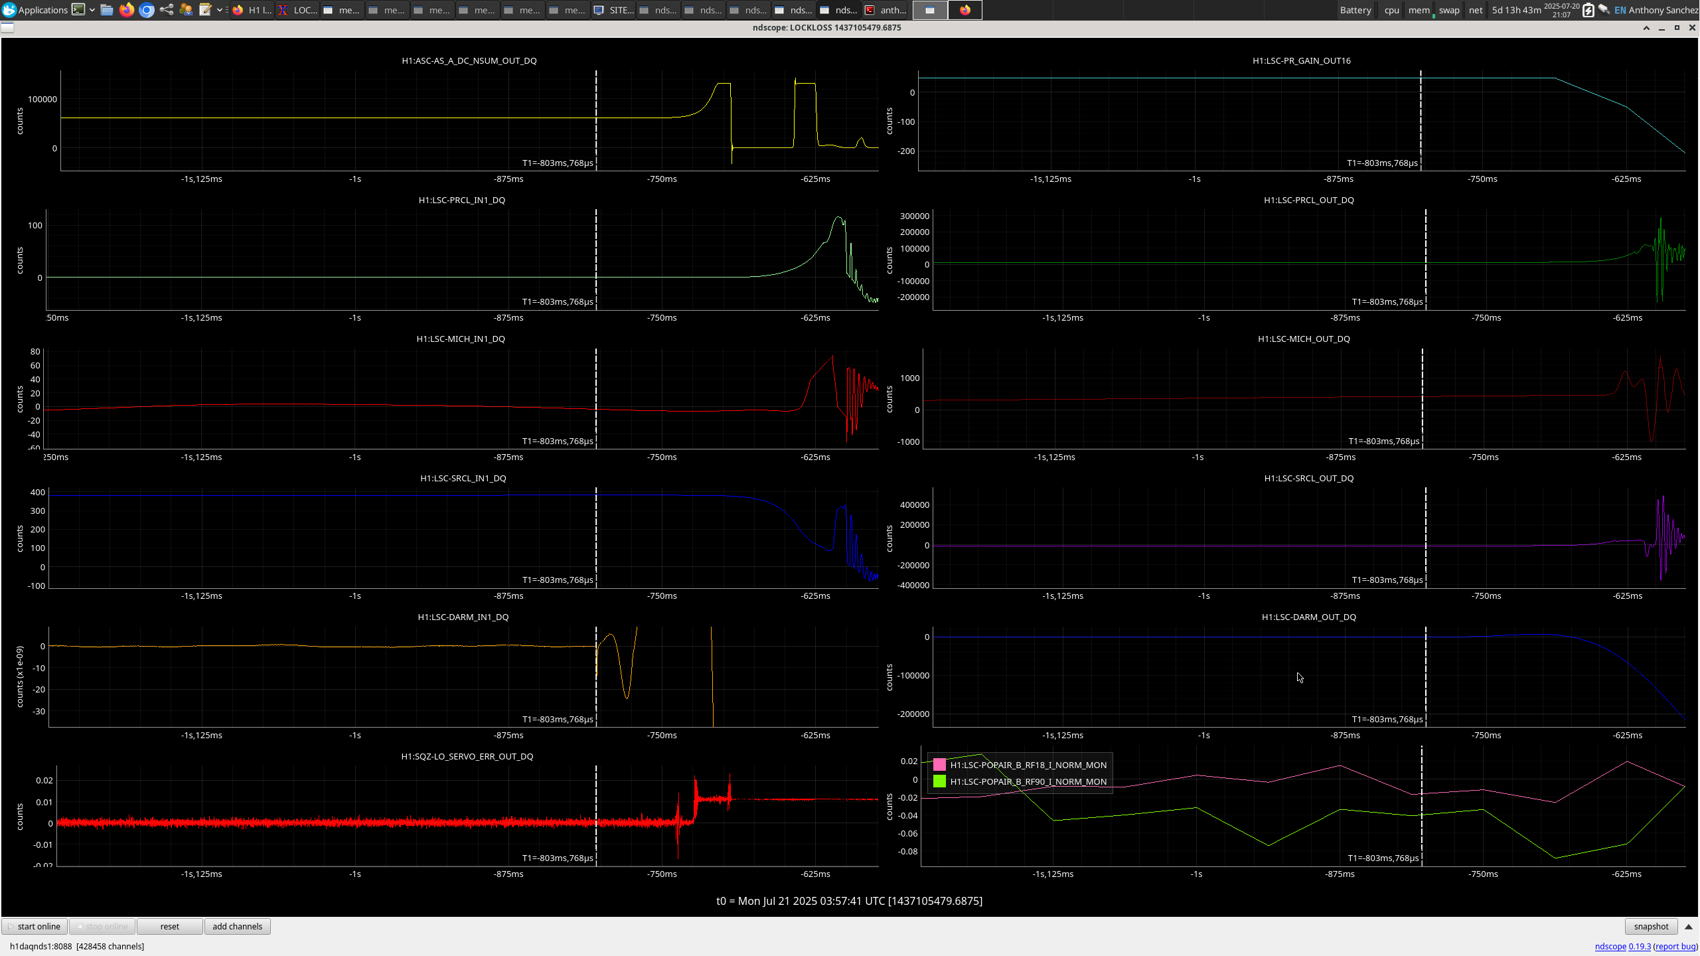
Task: Expand the arrow next to snapshot button
Action: coord(1689,927)
